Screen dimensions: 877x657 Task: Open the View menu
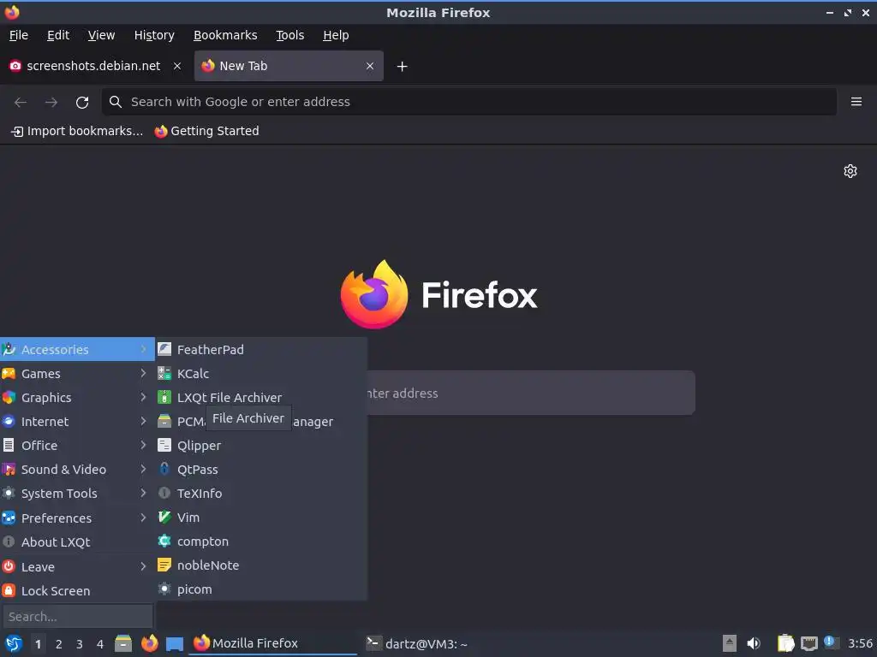click(x=101, y=35)
